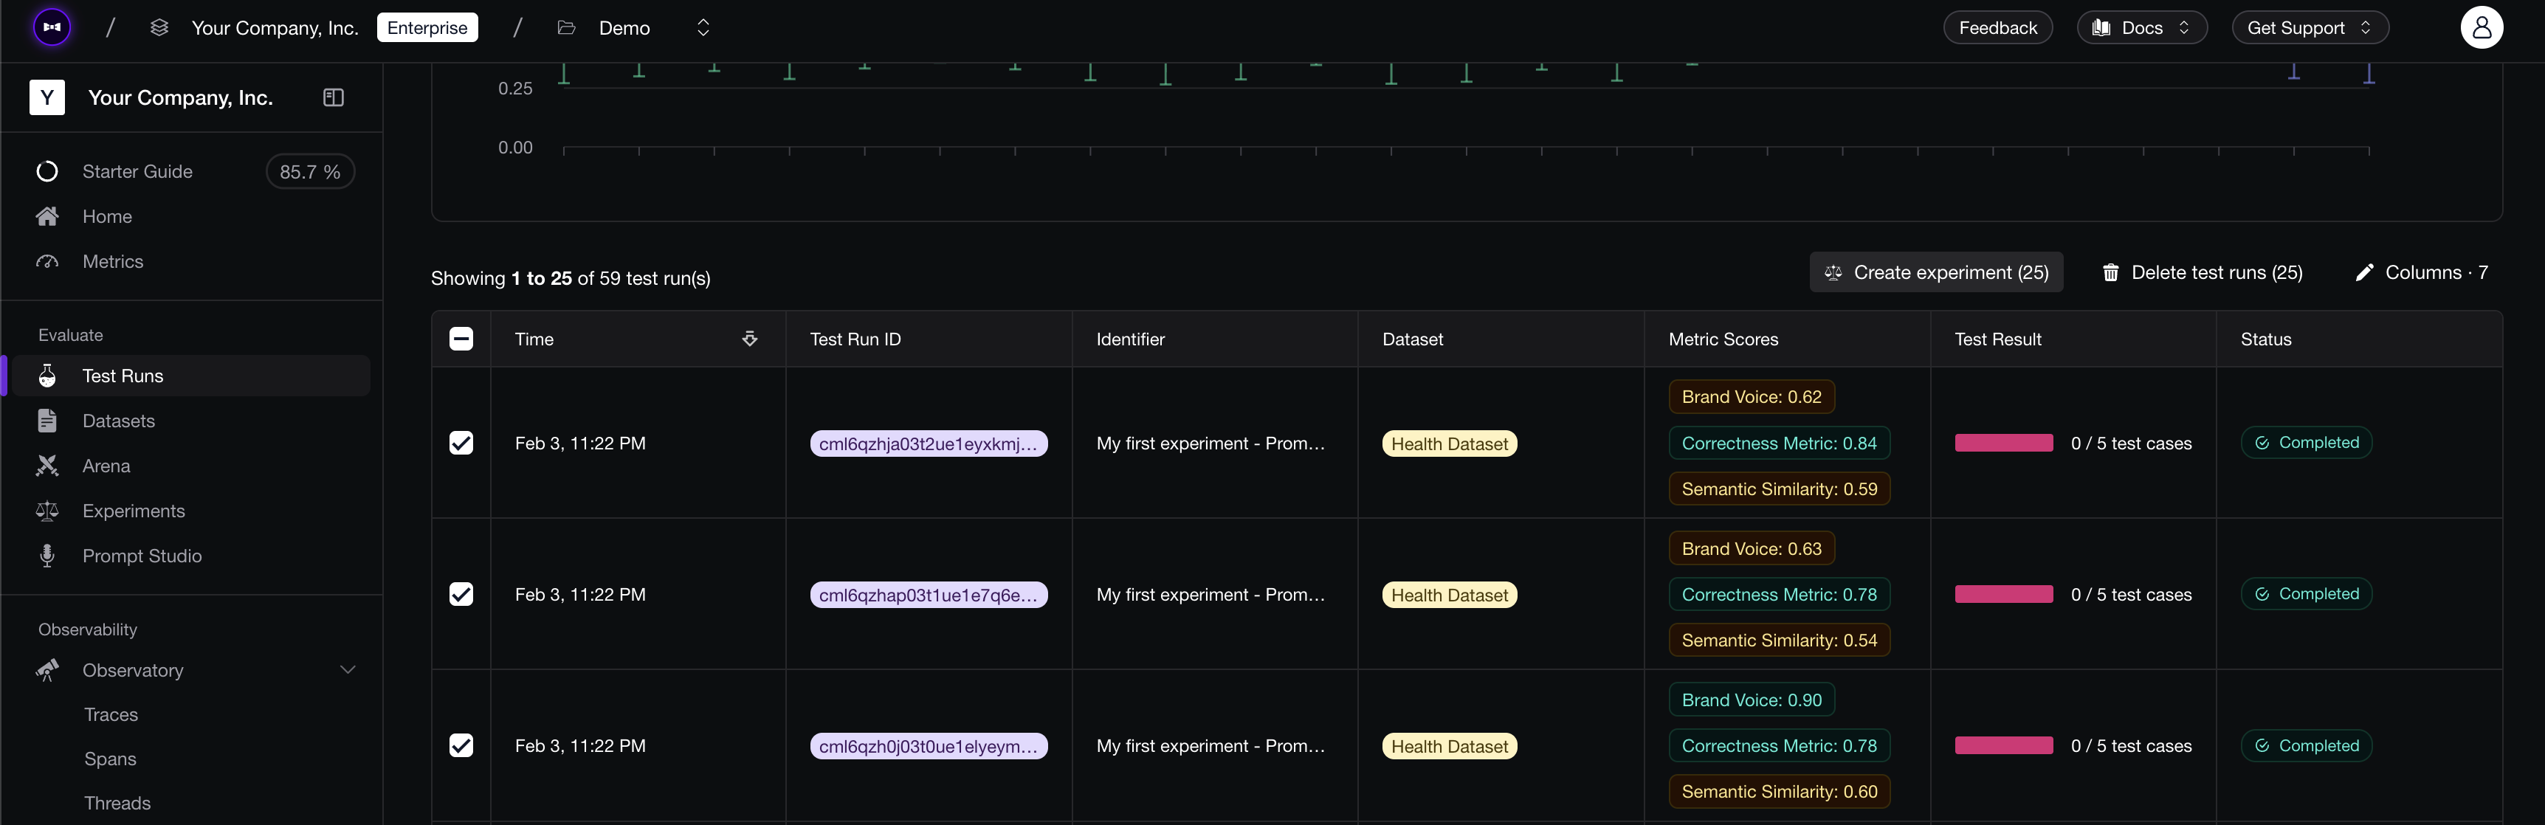Click the Semantic Similarity: 0.54 score
This screenshot has height=825, width=2545.
coord(1780,641)
